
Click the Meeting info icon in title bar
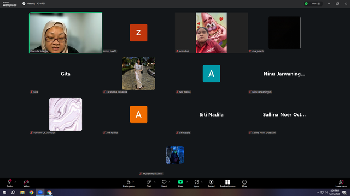click(24, 4)
